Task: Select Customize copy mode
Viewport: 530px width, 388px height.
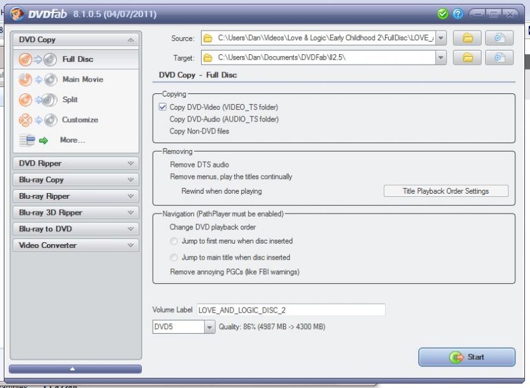Action: (76, 120)
